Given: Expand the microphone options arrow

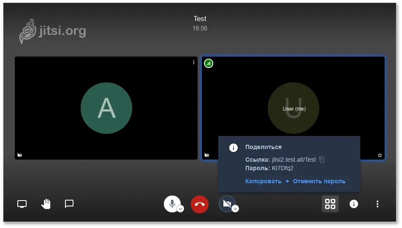Looking at the screenshot, I should click(180, 209).
